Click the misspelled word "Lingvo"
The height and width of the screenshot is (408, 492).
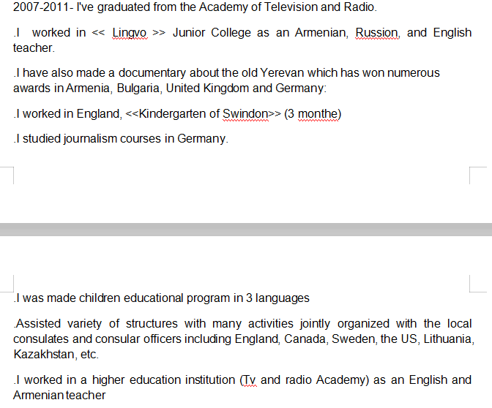[129, 33]
